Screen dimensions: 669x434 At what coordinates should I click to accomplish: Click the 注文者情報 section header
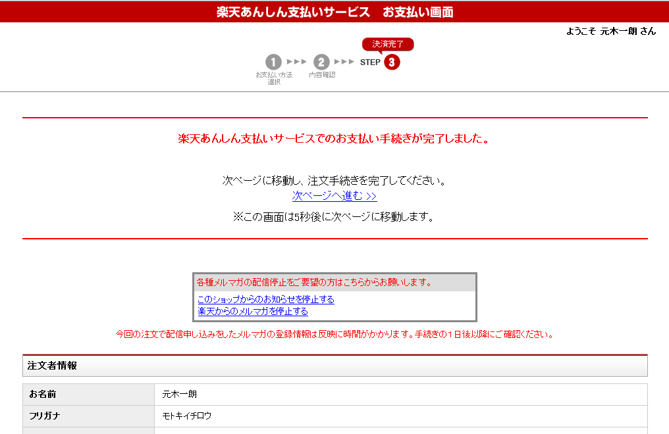click(x=335, y=366)
